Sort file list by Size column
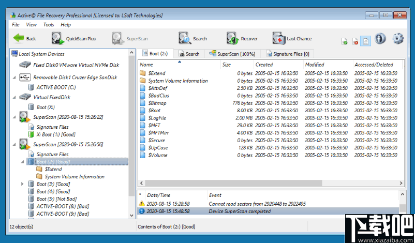The width and height of the screenshot is (415, 243). click(x=237, y=65)
